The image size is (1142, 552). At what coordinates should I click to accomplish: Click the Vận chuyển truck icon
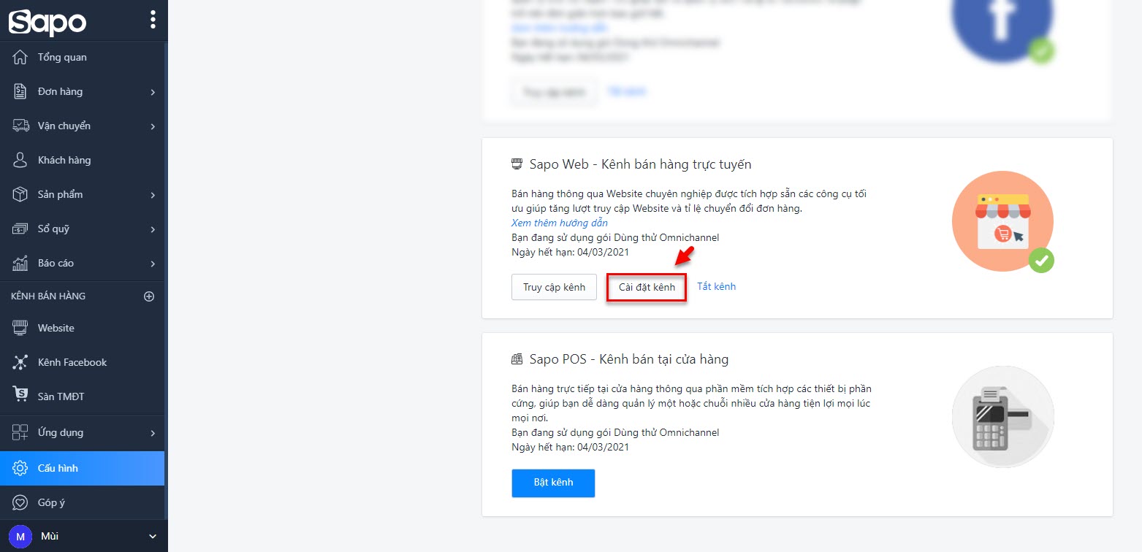pyautogui.click(x=20, y=126)
